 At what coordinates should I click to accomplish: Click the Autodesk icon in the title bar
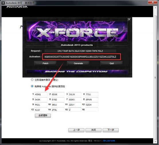3,3
